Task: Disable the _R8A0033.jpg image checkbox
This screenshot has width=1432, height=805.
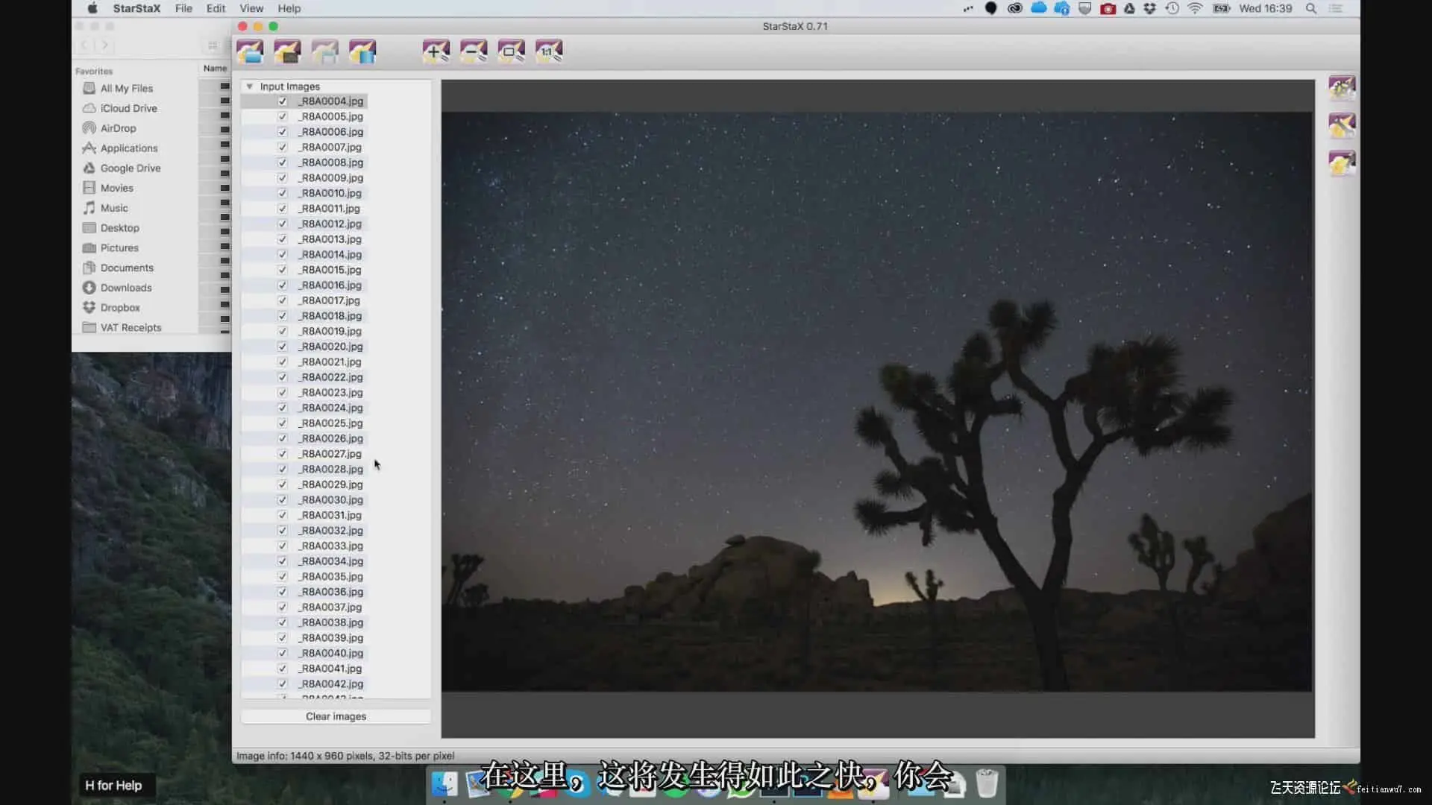Action: click(283, 546)
